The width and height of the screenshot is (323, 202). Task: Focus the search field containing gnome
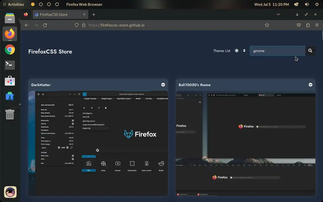point(278,51)
